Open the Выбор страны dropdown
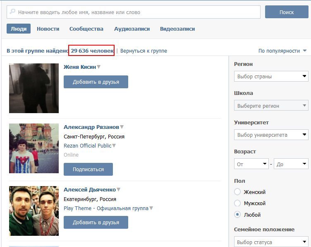 point(271,76)
